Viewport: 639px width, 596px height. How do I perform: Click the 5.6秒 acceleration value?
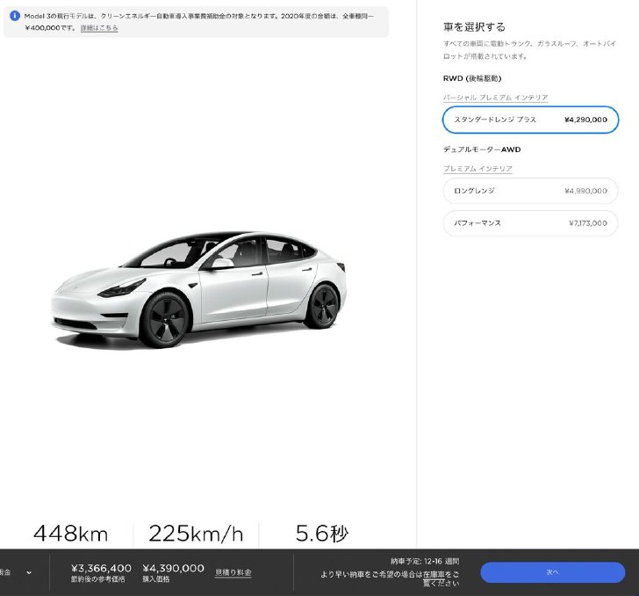point(322,534)
